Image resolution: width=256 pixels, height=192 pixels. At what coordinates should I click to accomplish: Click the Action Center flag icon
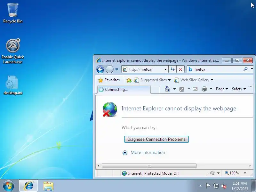coord(208,186)
